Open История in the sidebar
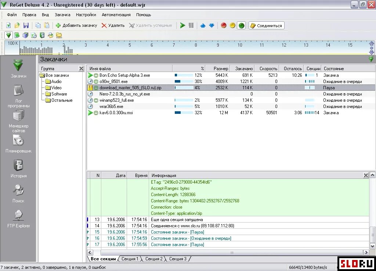Viewport: 376px width, 271px height. click(x=18, y=169)
